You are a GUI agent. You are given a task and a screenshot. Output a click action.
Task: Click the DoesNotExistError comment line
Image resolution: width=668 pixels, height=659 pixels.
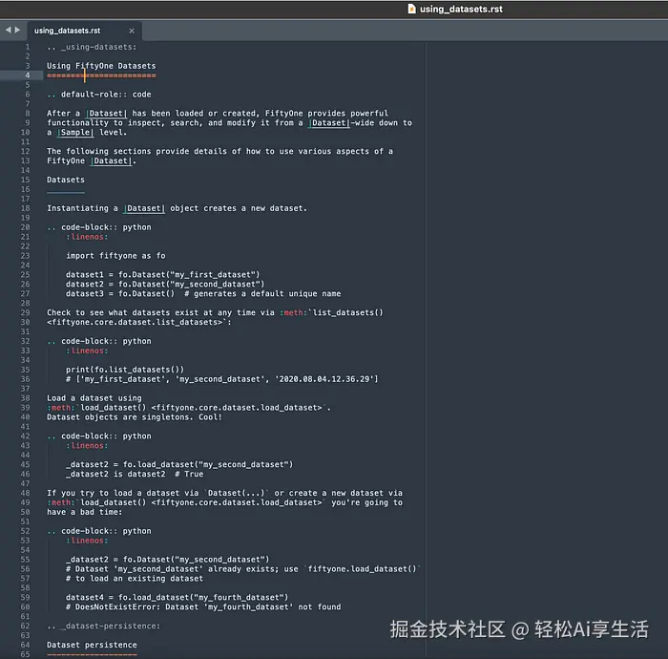click(x=203, y=607)
